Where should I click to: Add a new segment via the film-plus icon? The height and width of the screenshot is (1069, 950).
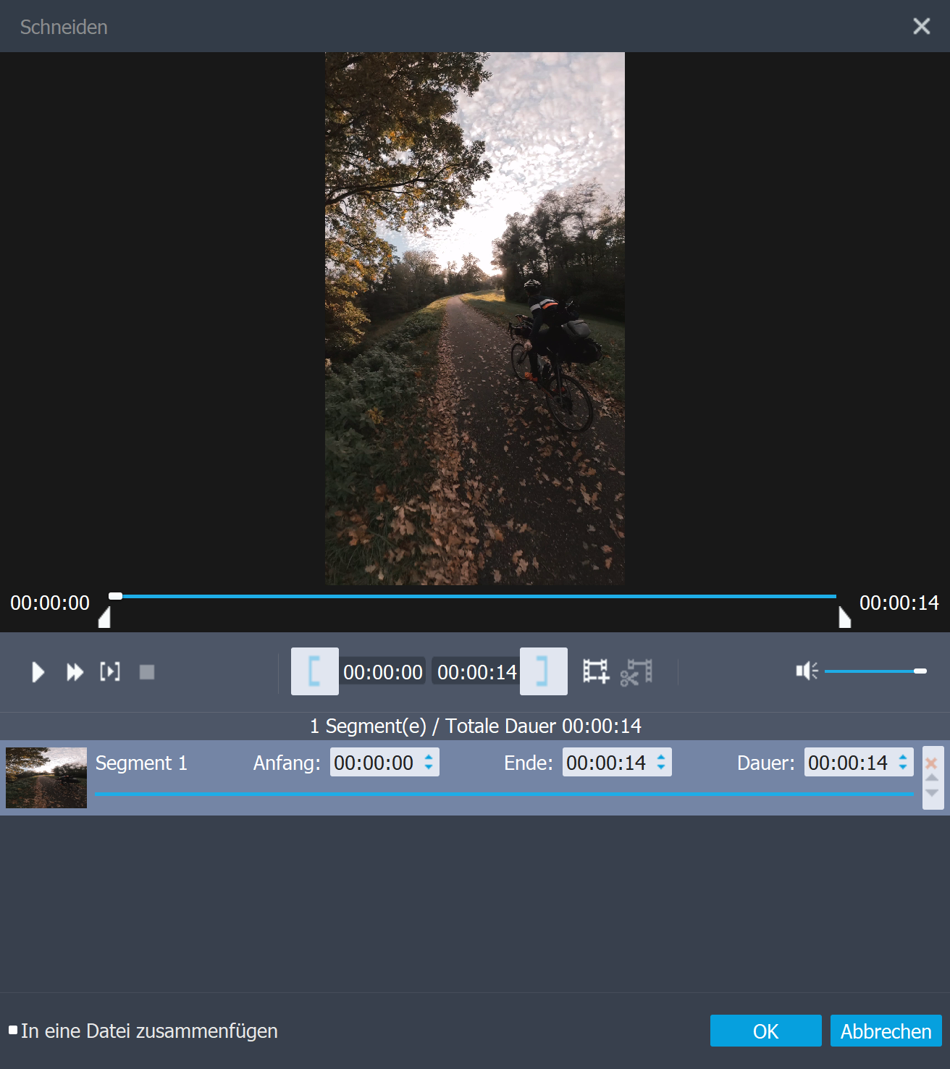[x=595, y=671]
